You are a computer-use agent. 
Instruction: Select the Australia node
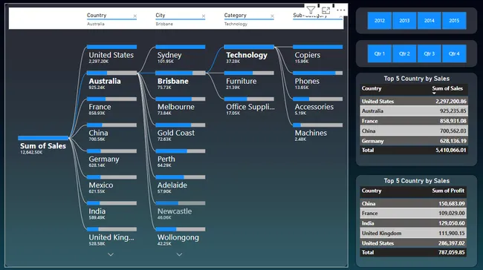[111, 81]
